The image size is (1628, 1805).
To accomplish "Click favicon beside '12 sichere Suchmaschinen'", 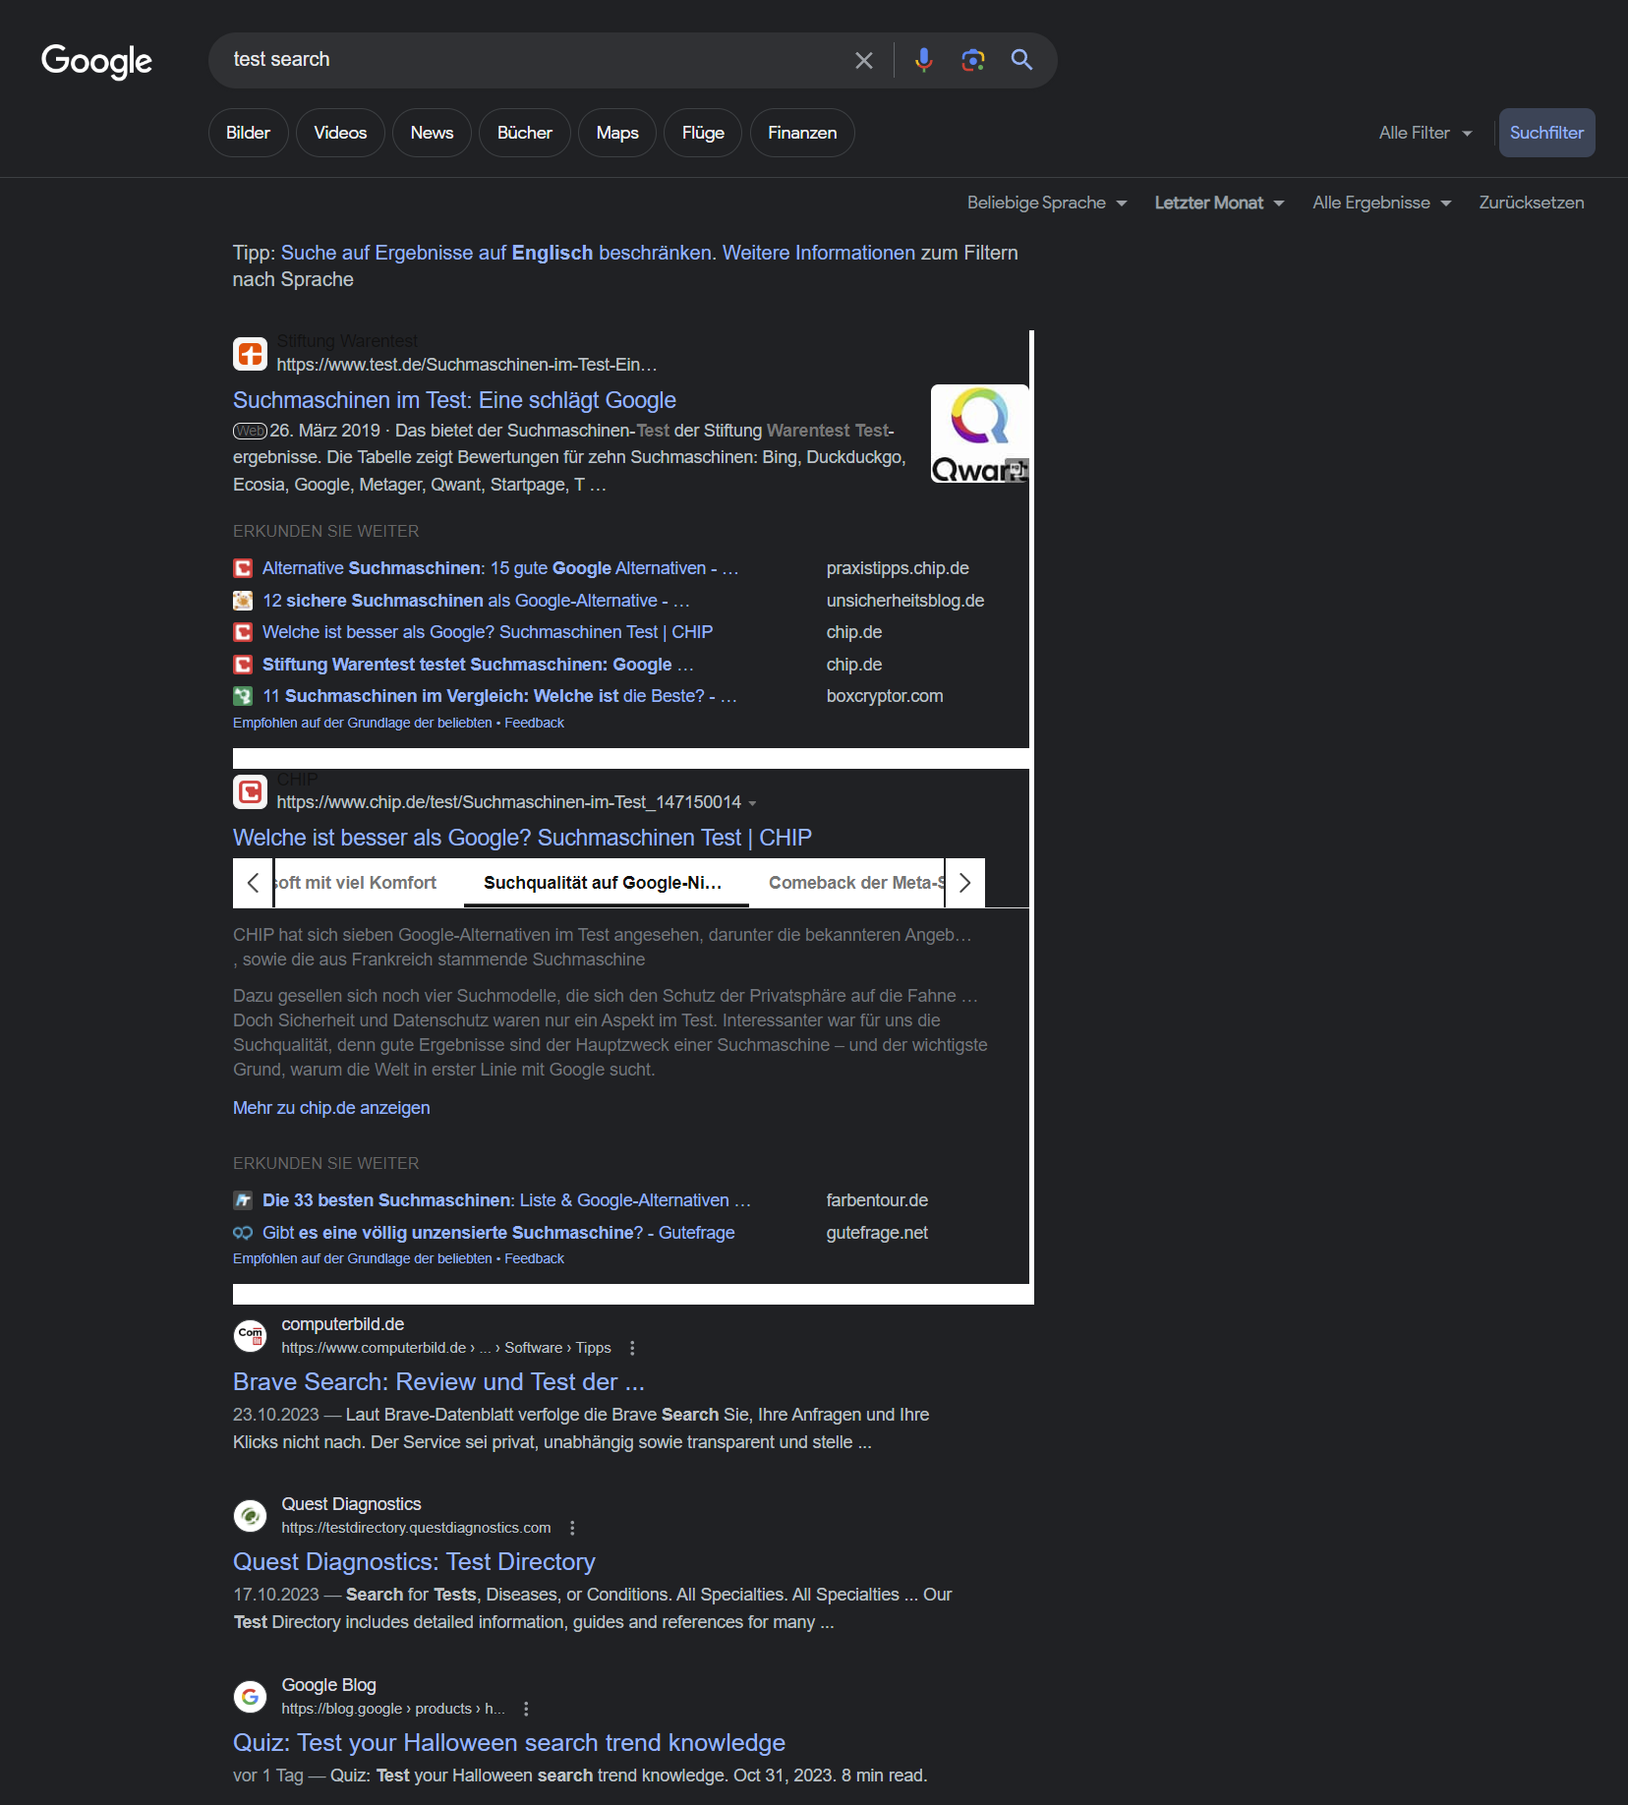I will coord(243,601).
